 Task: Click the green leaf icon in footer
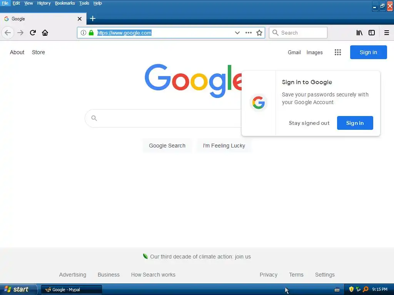pos(145,256)
